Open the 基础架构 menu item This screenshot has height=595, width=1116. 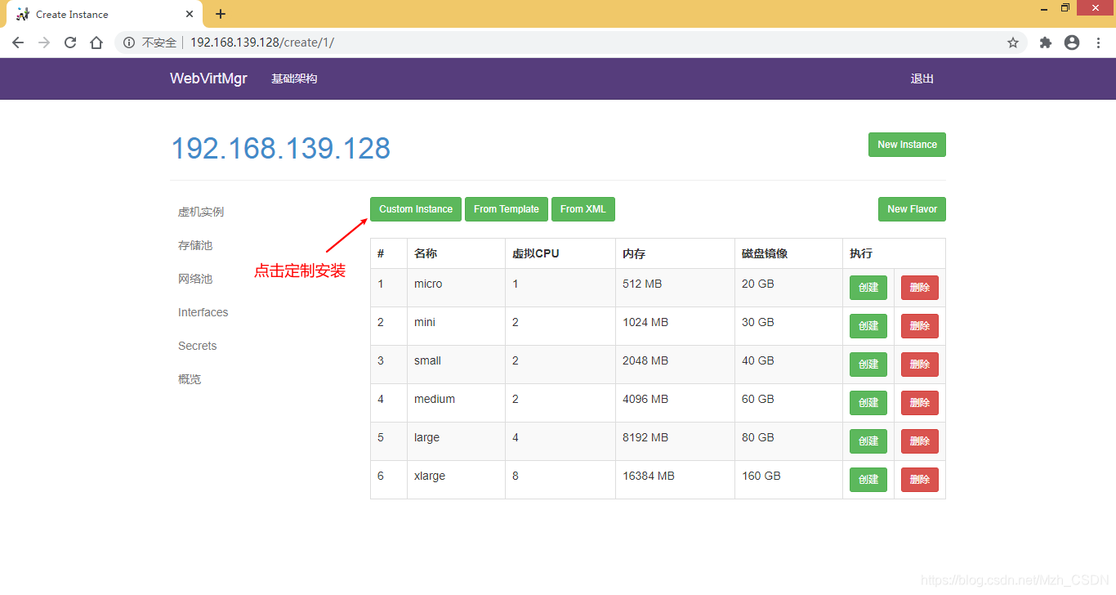coord(294,78)
